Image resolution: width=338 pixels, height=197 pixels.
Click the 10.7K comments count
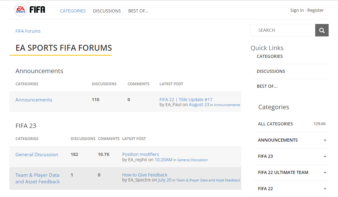point(104,154)
